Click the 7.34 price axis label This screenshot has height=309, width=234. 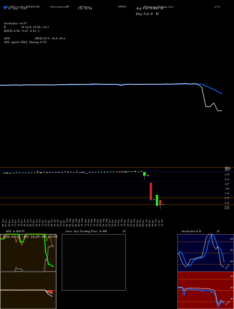(x=227, y=193)
